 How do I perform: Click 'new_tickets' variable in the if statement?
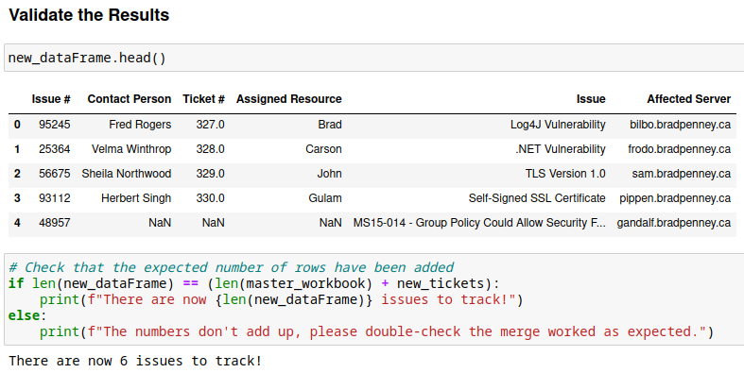[441, 283]
